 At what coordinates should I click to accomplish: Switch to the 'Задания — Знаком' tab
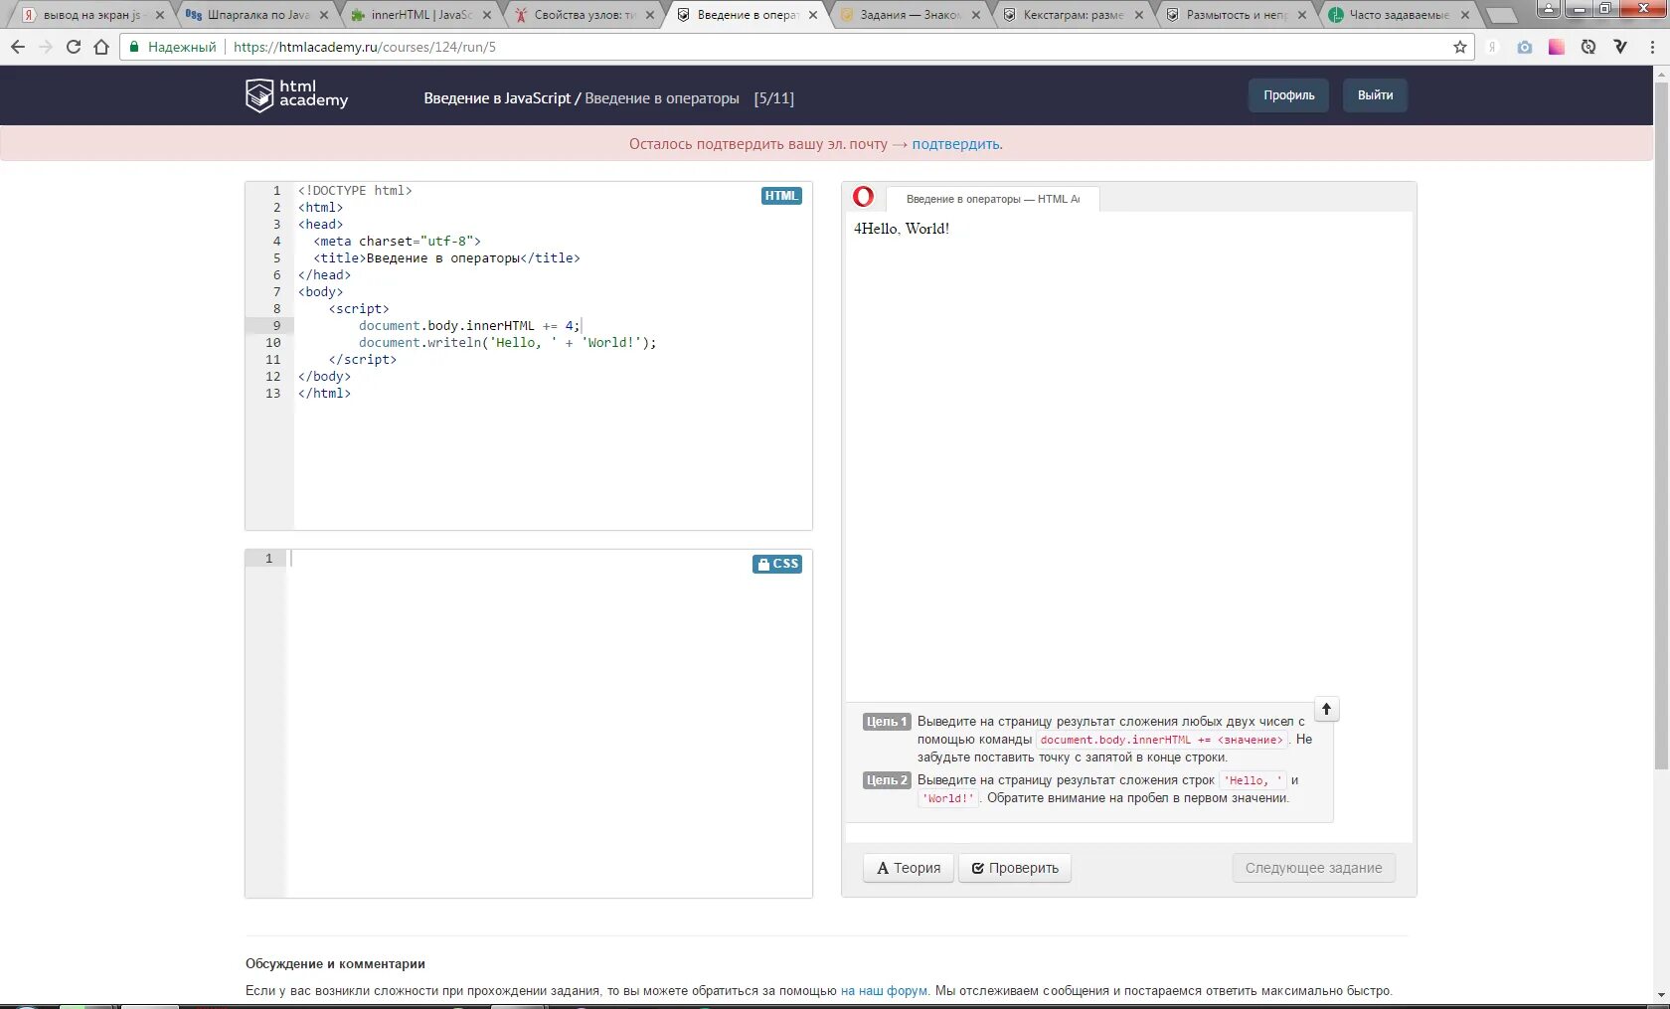pyautogui.click(x=909, y=15)
